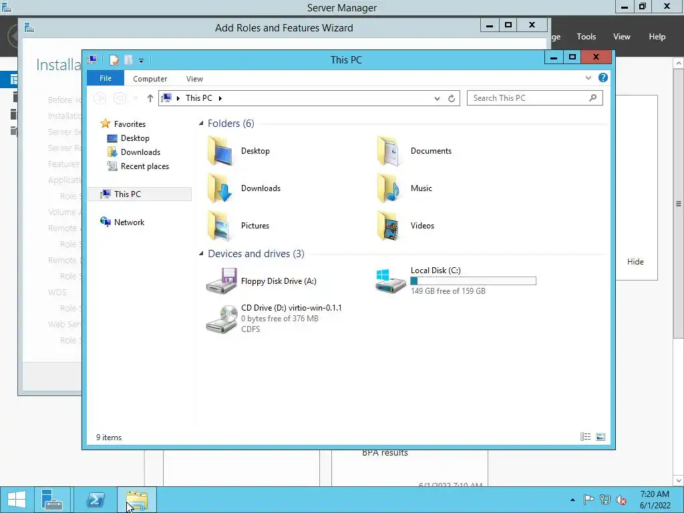Switch to Details view layout icon
This screenshot has width=684, height=513.
[x=585, y=437]
